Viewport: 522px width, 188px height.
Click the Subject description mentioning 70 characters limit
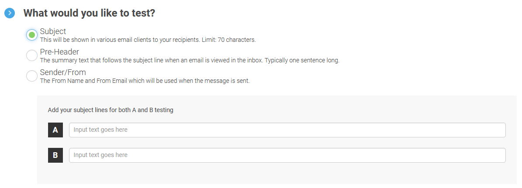[148, 40]
